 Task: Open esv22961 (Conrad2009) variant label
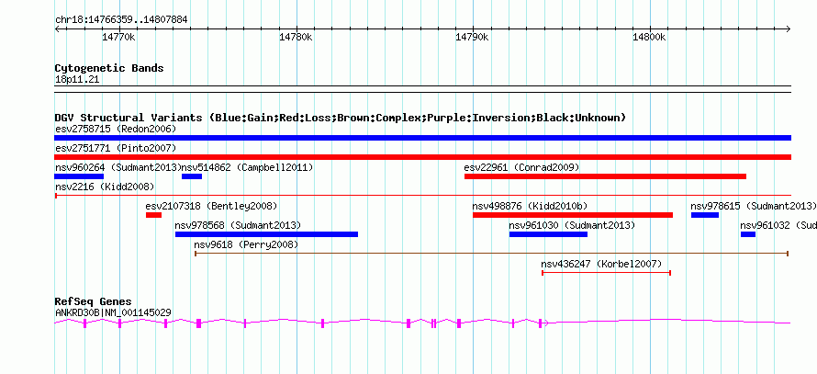click(521, 167)
